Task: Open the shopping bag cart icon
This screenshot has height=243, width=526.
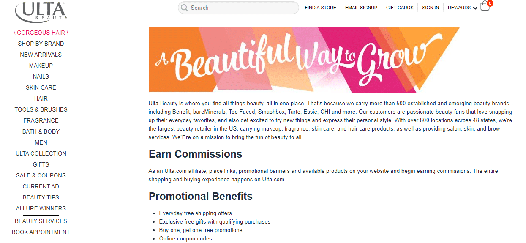Action: (x=485, y=6)
